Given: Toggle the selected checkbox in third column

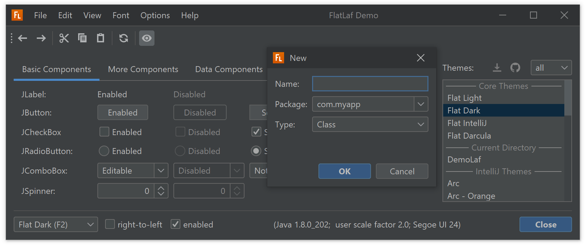Looking at the screenshot, I should tap(256, 132).
